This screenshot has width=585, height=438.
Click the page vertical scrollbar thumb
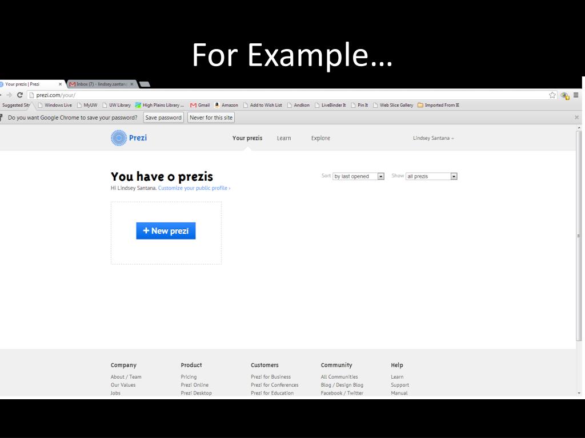point(579,236)
